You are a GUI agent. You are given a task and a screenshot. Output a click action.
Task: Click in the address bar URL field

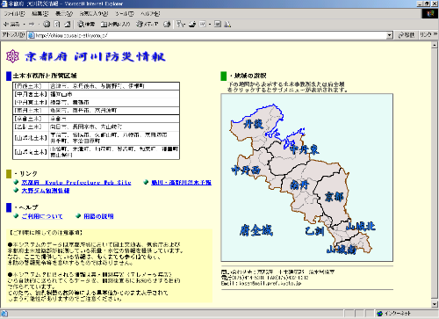click(x=211, y=35)
